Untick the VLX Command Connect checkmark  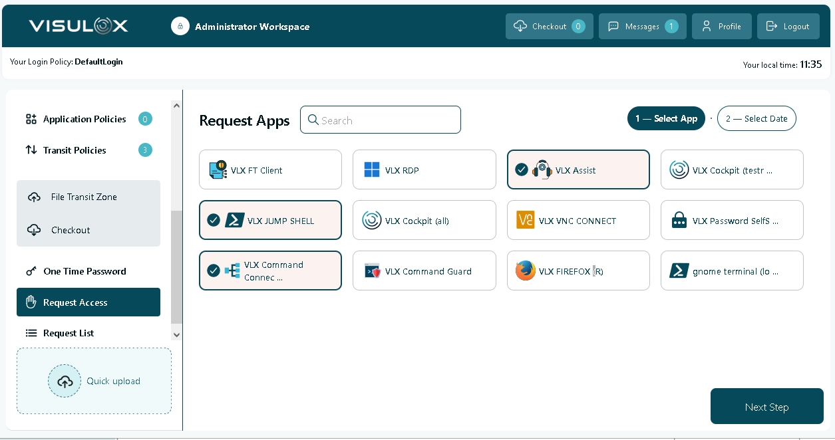pos(214,271)
